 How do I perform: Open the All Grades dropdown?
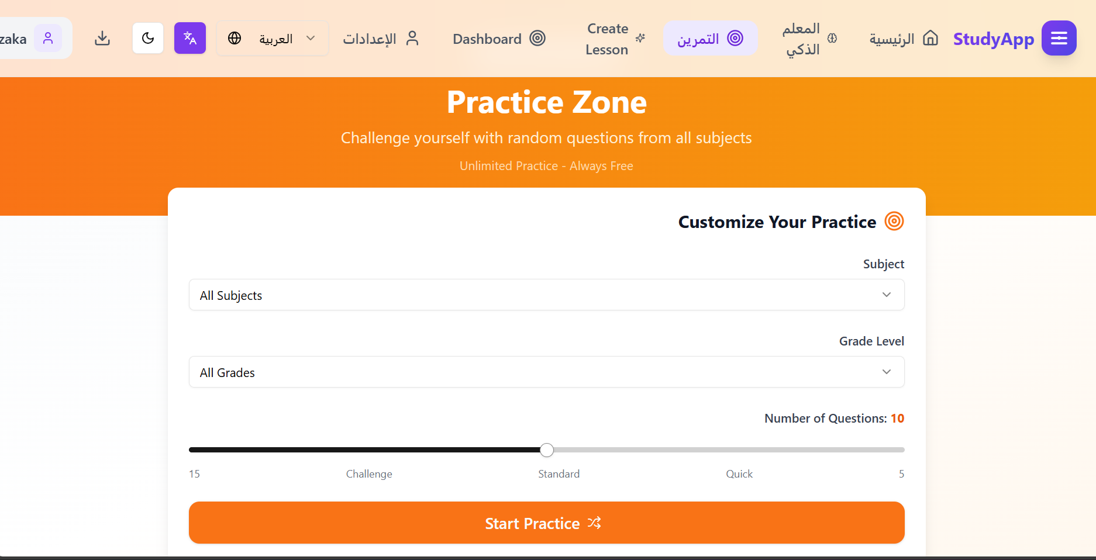tap(546, 372)
